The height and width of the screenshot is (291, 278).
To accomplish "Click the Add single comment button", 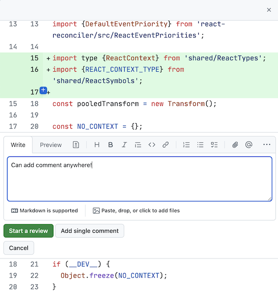I will [x=90, y=231].
